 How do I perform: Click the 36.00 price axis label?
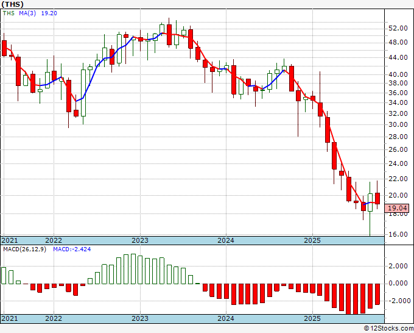coord(398,93)
